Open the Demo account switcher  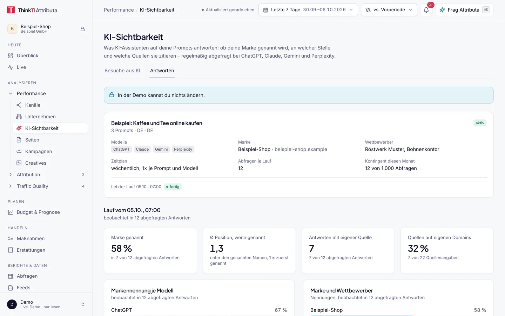click(46, 304)
